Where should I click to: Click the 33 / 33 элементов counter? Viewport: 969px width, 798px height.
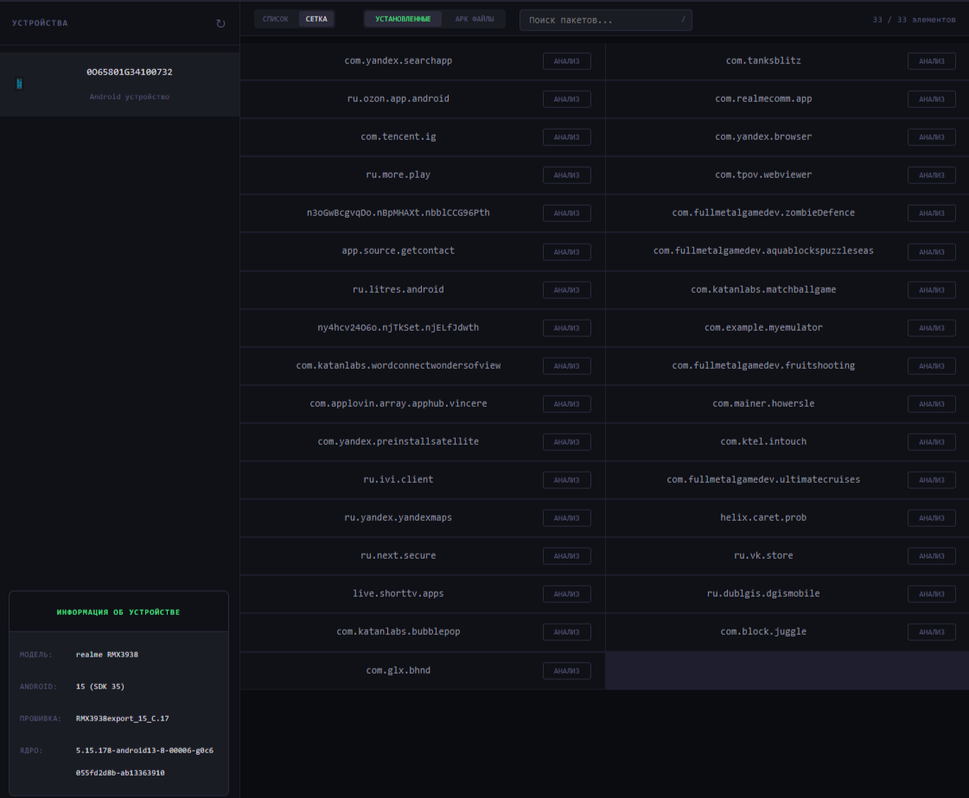[914, 20]
